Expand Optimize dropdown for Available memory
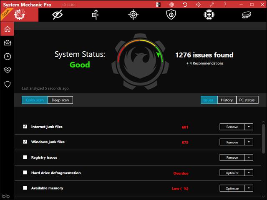Image resolution: width=267 pixels, height=200 pixels. click(249, 188)
